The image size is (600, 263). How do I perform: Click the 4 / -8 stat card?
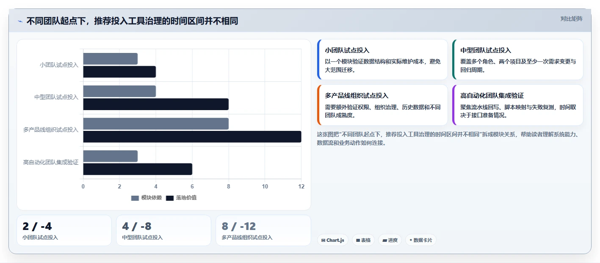coord(163,230)
